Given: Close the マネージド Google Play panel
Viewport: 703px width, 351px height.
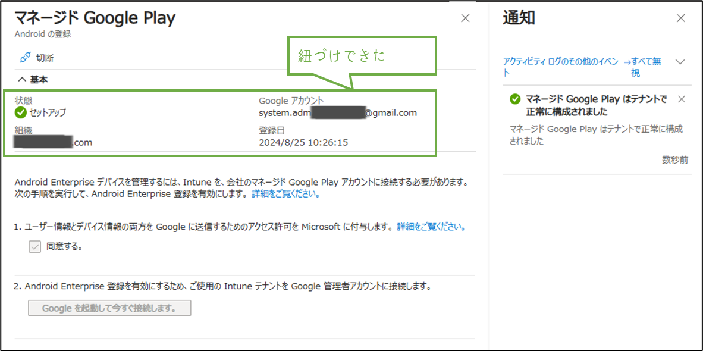Looking at the screenshot, I should click(465, 18).
